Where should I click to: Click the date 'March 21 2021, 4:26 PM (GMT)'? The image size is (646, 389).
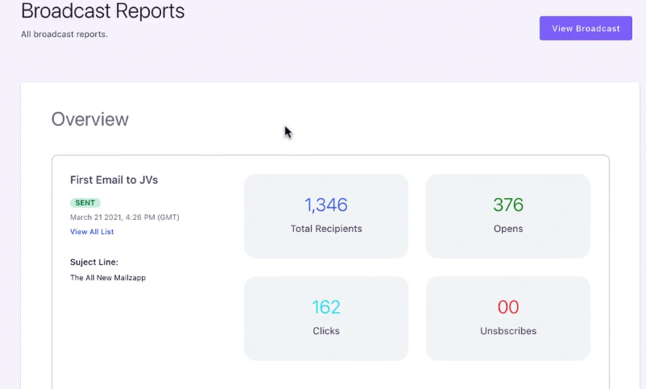[x=125, y=217]
